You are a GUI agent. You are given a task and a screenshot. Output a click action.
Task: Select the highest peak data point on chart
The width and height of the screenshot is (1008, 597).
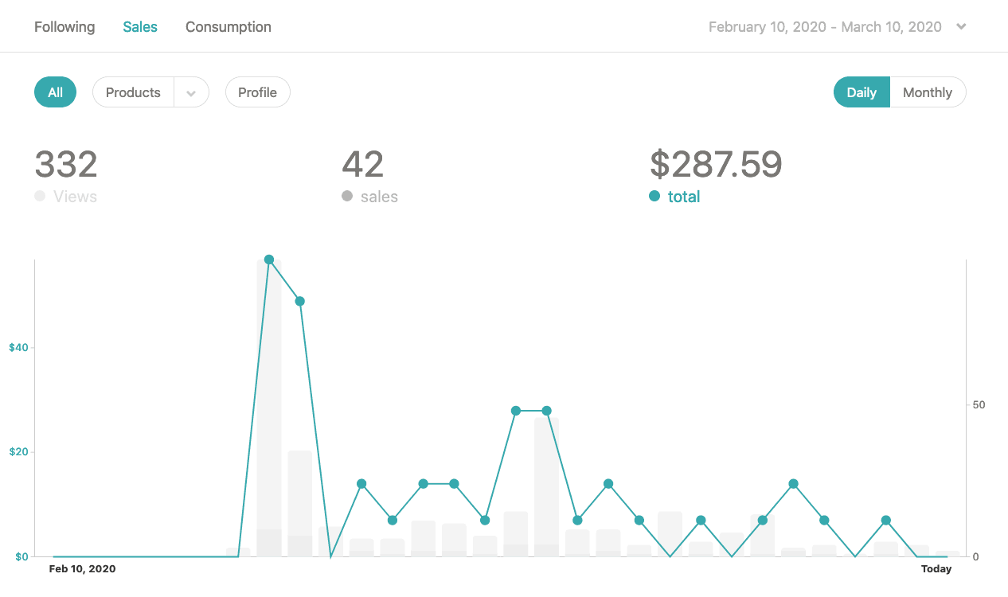point(269,259)
